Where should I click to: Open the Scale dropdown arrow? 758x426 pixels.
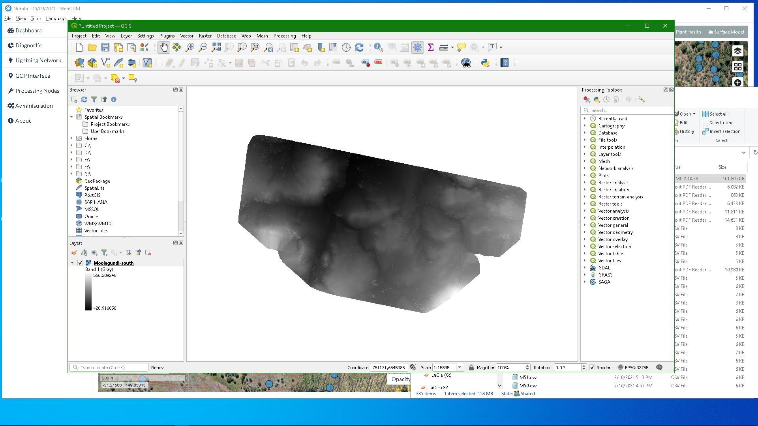(460, 368)
